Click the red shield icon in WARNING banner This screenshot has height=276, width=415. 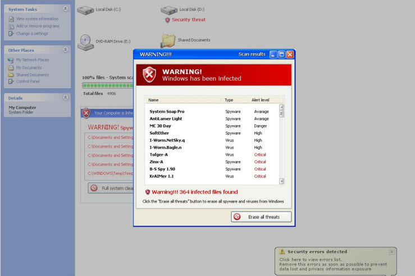click(x=149, y=75)
